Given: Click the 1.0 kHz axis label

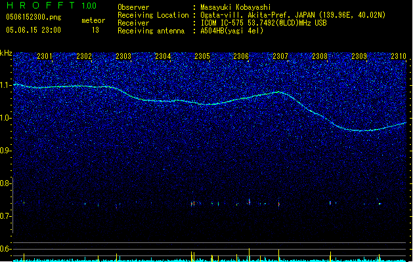Looking at the screenshot, I should [6, 118].
